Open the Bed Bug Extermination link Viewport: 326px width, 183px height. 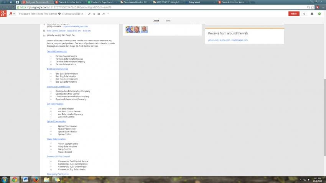[58, 69]
